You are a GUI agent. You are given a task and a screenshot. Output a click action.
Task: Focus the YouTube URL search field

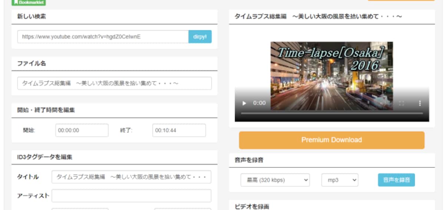(x=103, y=37)
